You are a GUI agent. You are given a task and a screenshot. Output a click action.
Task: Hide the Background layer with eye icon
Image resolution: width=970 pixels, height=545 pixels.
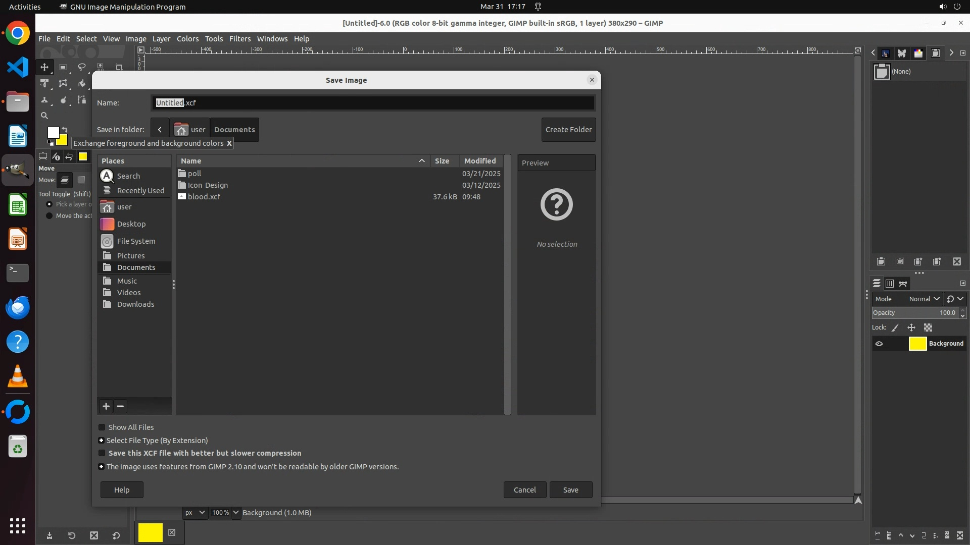point(879,344)
